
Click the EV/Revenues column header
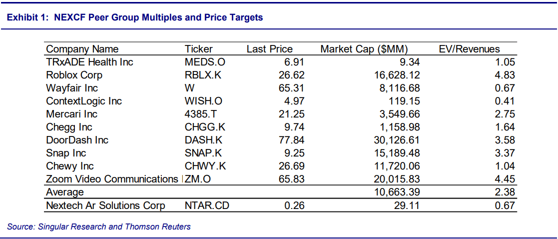pyautogui.click(x=469, y=49)
